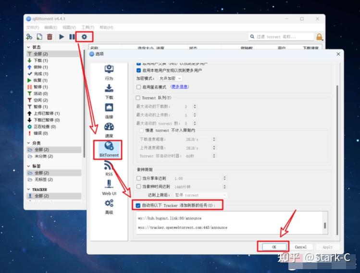The width and height of the screenshot is (360, 273).
Task: Click the options page vertical scrollbar
Action: 337,160
